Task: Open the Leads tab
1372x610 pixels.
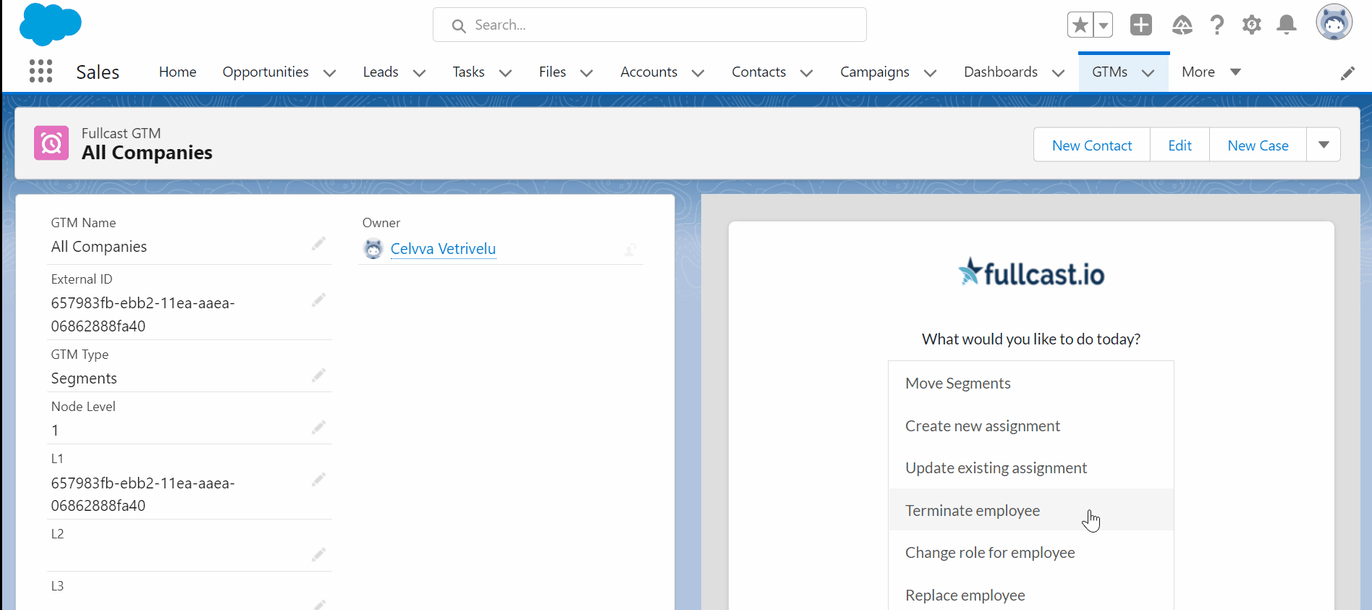Action: (381, 72)
